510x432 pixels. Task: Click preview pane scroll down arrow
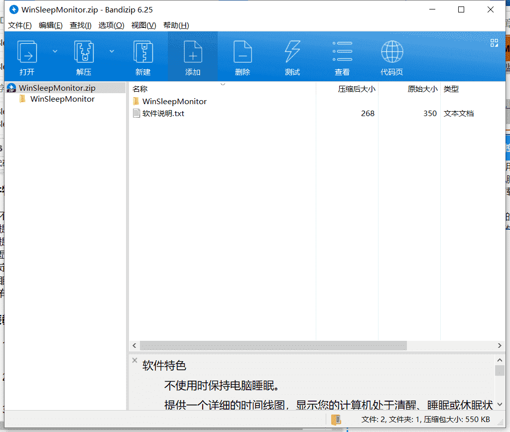click(500, 405)
